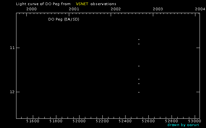
Task: Click the year 2000 axis label
Action: [32, 9]
